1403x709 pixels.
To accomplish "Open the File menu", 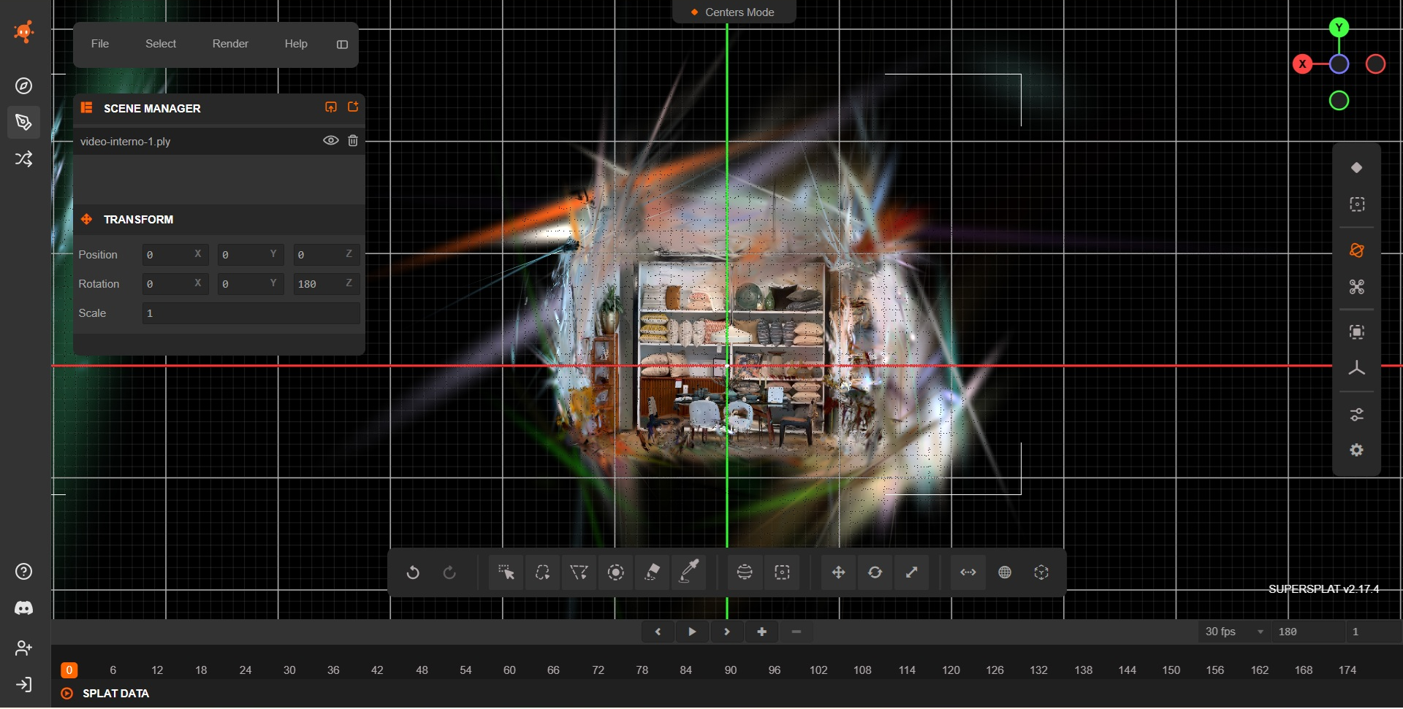I will tap(100, 44).
